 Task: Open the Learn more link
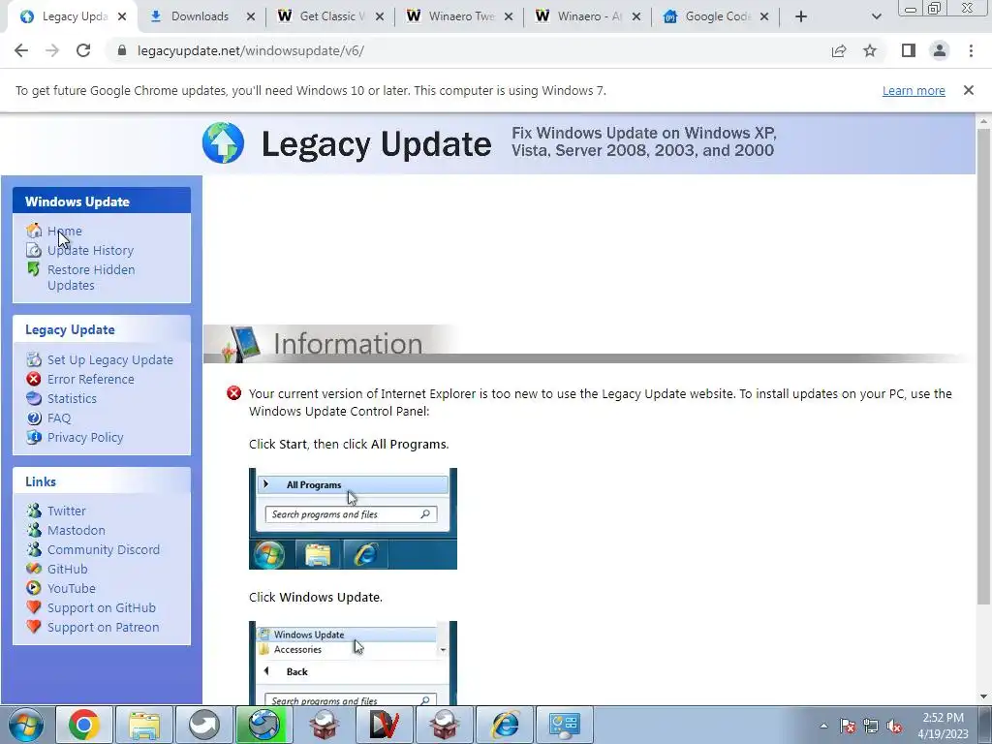(914, 90)
